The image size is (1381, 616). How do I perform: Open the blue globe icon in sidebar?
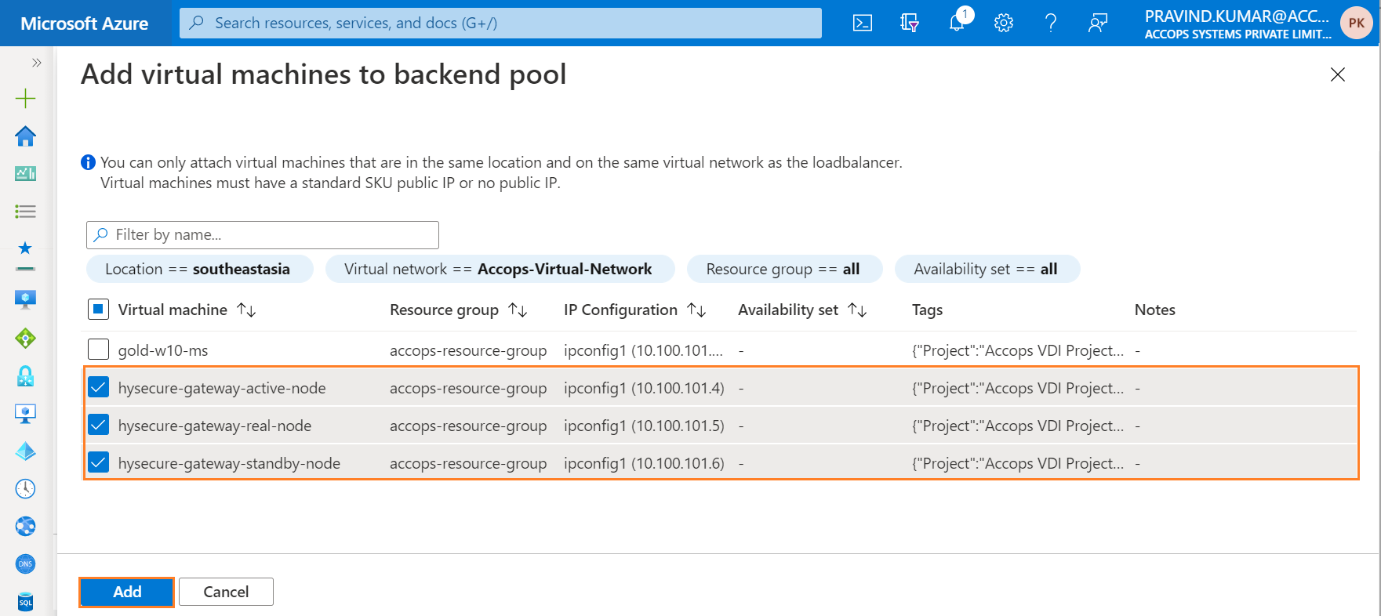pyautogui.click(x=25, y=526)
